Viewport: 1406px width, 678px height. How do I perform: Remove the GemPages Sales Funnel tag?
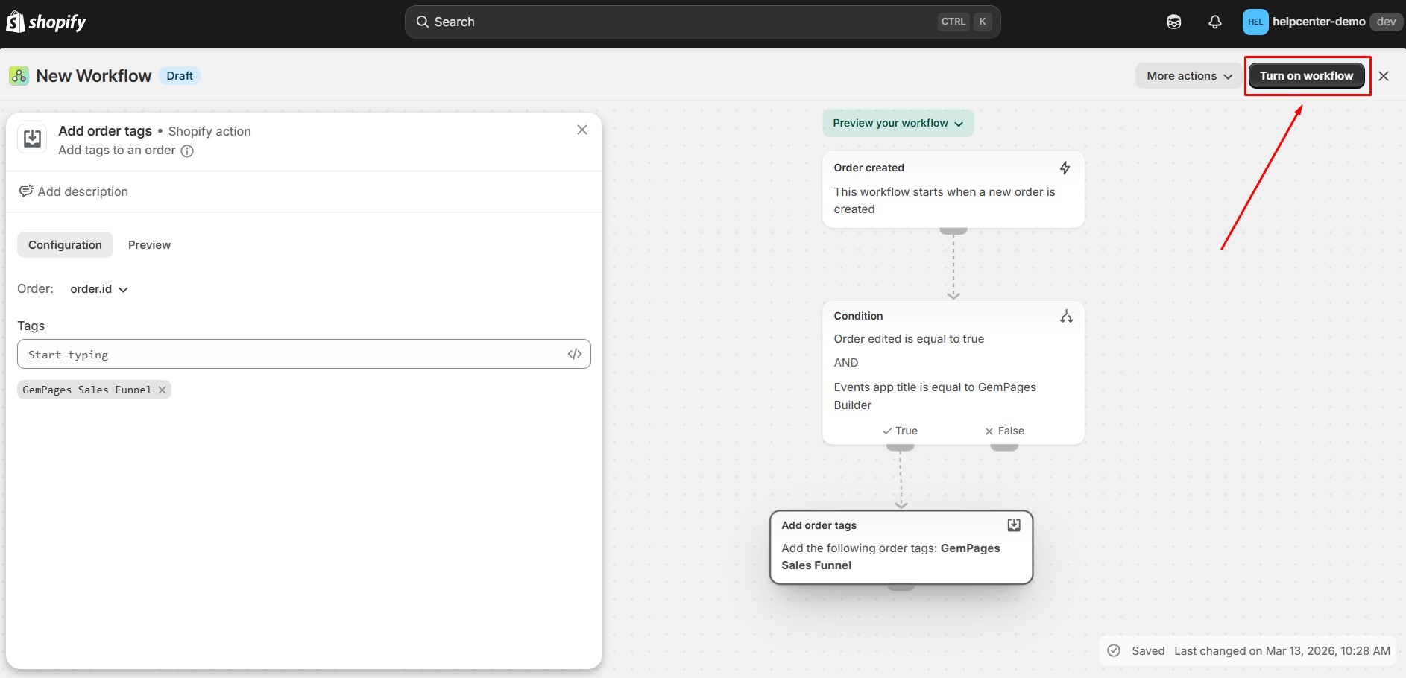(x=163, y=390)
